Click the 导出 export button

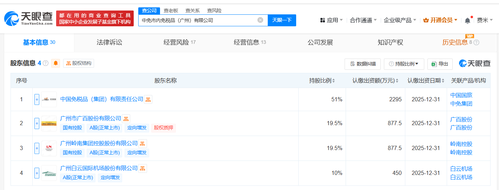tap(440, 64)
